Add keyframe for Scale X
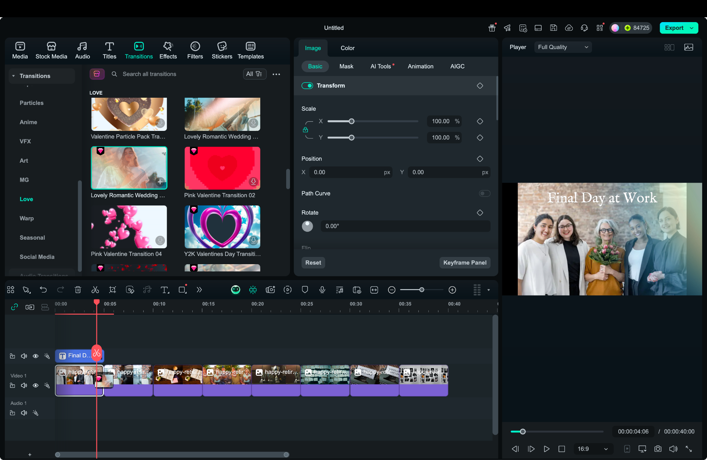This screenshot has width=707, height=460. pyautogui.click(x=480, y=121)
